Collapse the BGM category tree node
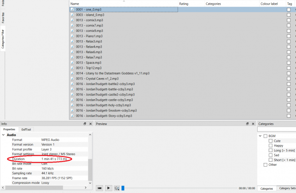This screenshot has height=193, width=296. (260, 136)
